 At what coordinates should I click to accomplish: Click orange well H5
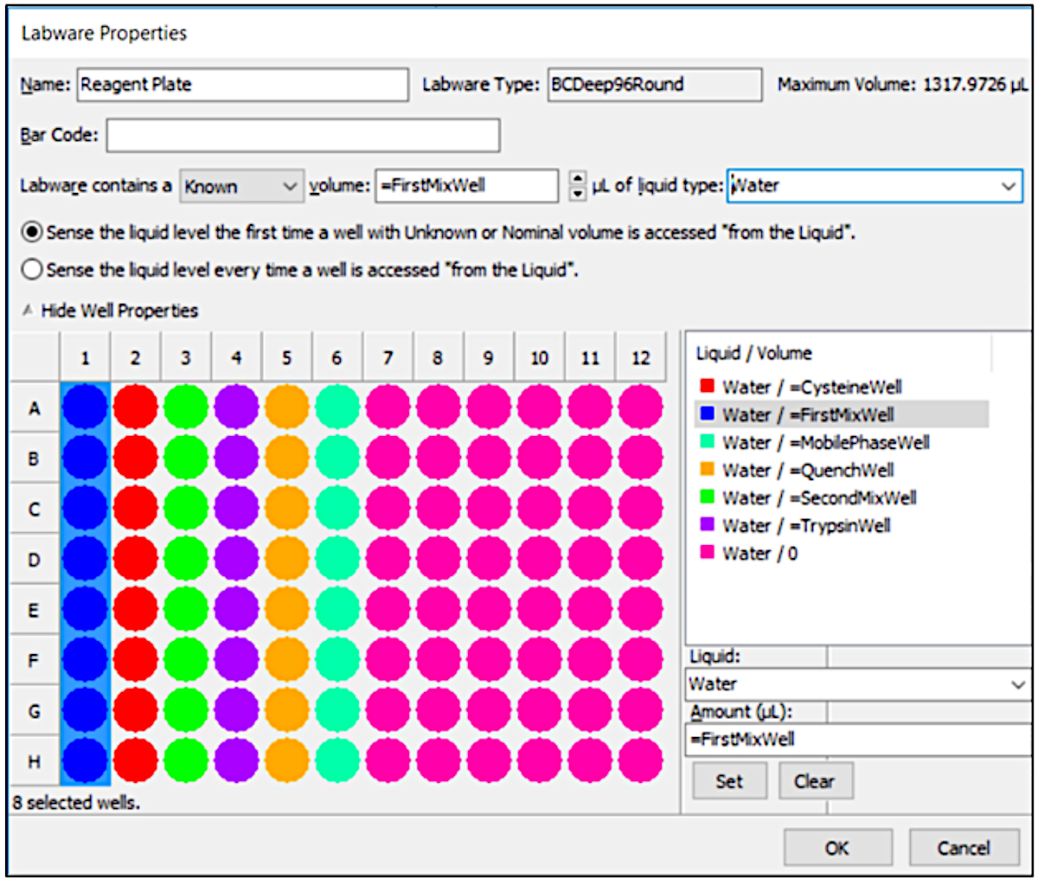(x=286, y=762)
